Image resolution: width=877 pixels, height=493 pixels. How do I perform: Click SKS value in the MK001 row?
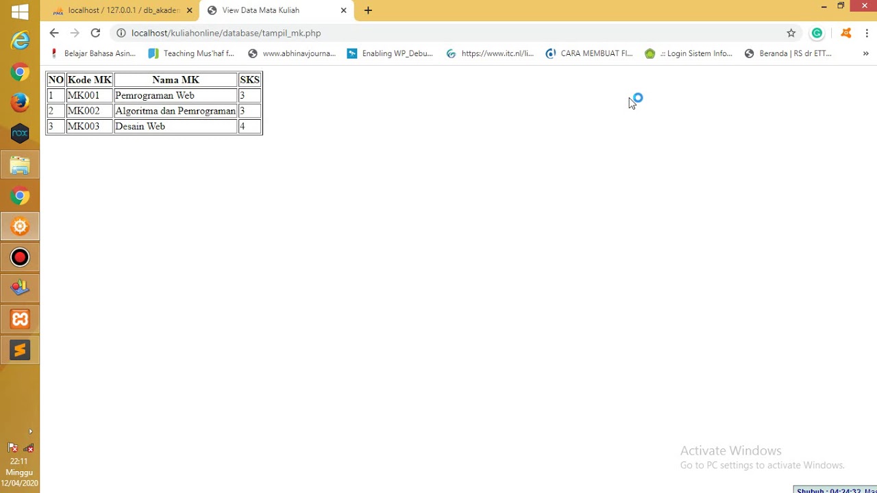249,95
